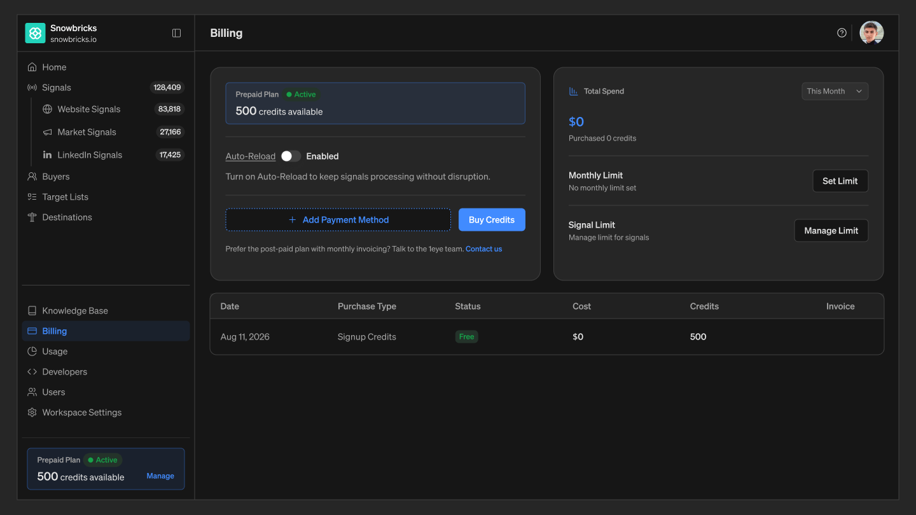Click the Usage pie chart icon

[x=32, y=352]
